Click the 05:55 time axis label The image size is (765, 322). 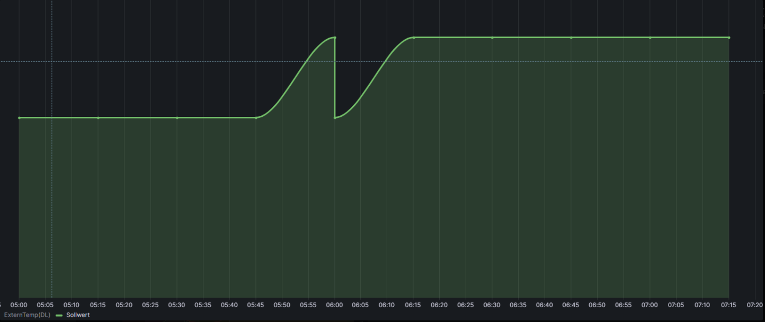point(308,305)
